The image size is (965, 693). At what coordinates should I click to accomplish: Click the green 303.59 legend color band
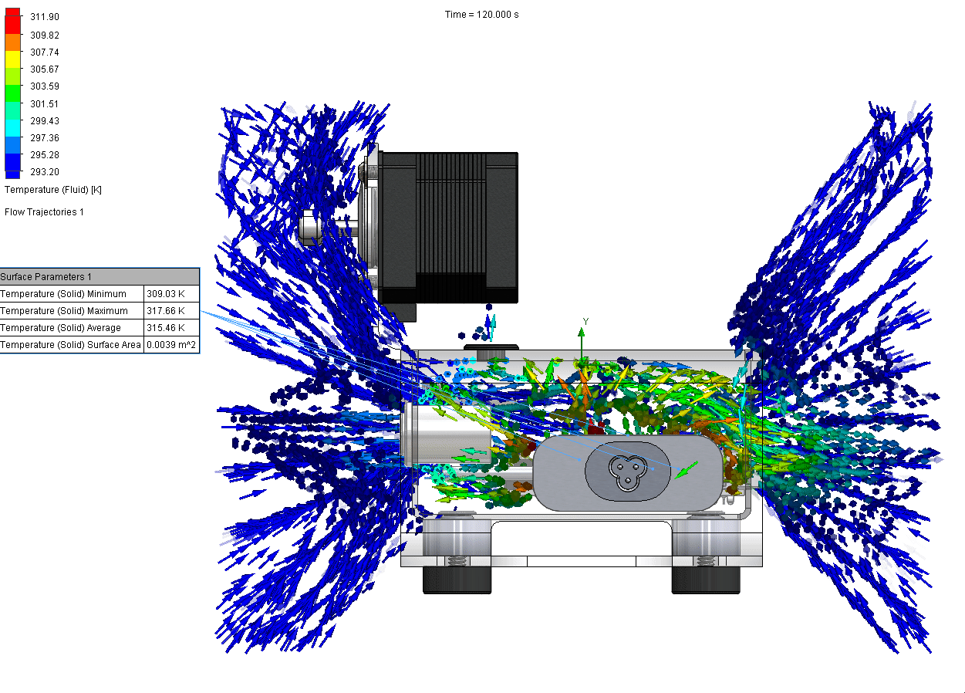click(x=12, y=92)
